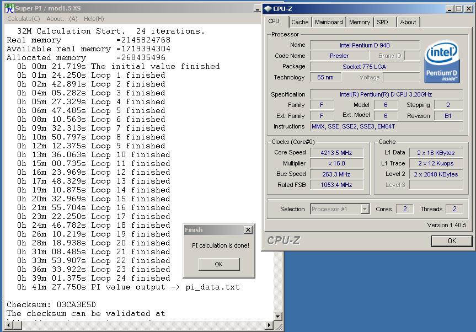Click the Version 1.40.5 label
476x332 pixels.
447,225
